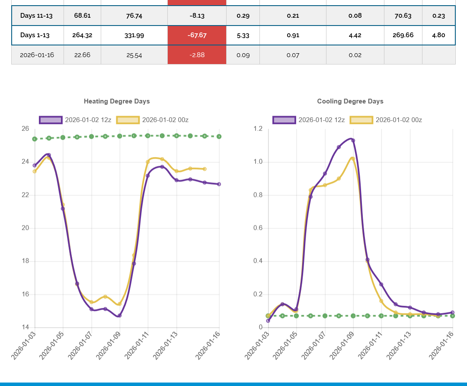Screen dimensions: 467x386
Task: Click the Days 11-13 row label
Action: pyautogui.click(x=37, y=16)
